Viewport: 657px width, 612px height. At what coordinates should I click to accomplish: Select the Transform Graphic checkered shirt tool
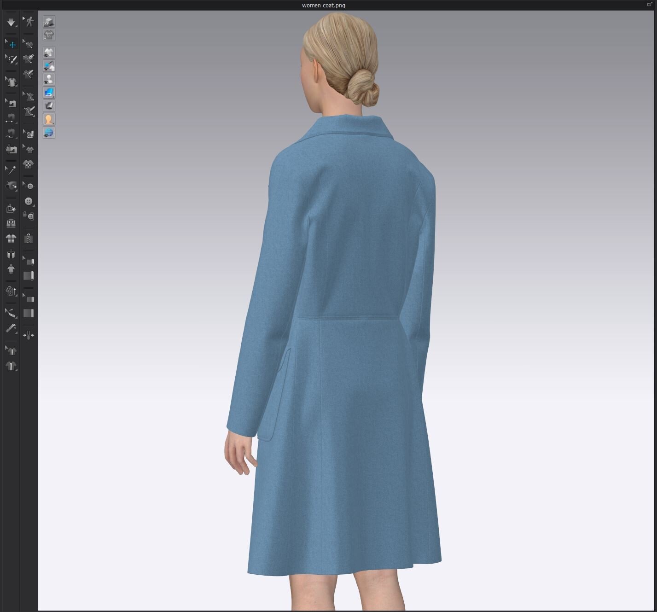pos(29,149)
